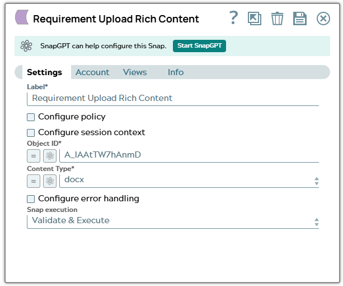Click the Object ID input field

pyautogui.click(x=189, y=155)
